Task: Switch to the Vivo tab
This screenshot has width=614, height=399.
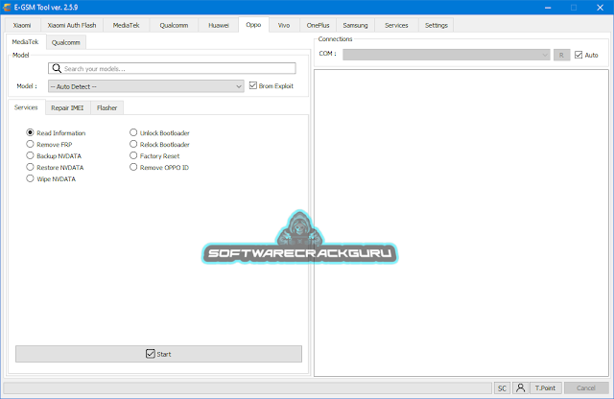Action: [x=284, y=25]
